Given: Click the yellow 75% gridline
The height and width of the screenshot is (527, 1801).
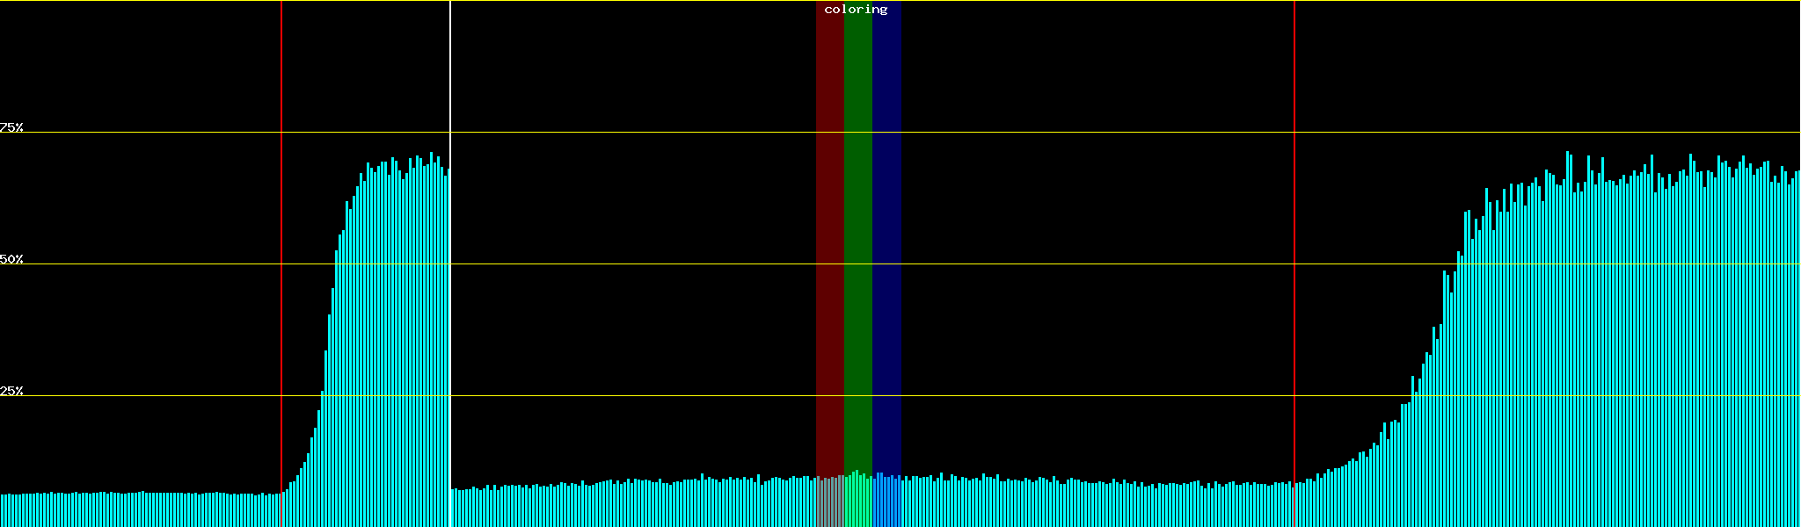Looking at the screenshot, I should [1055, 133].
